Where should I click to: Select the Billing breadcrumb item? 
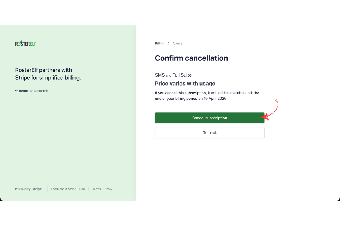159,43
